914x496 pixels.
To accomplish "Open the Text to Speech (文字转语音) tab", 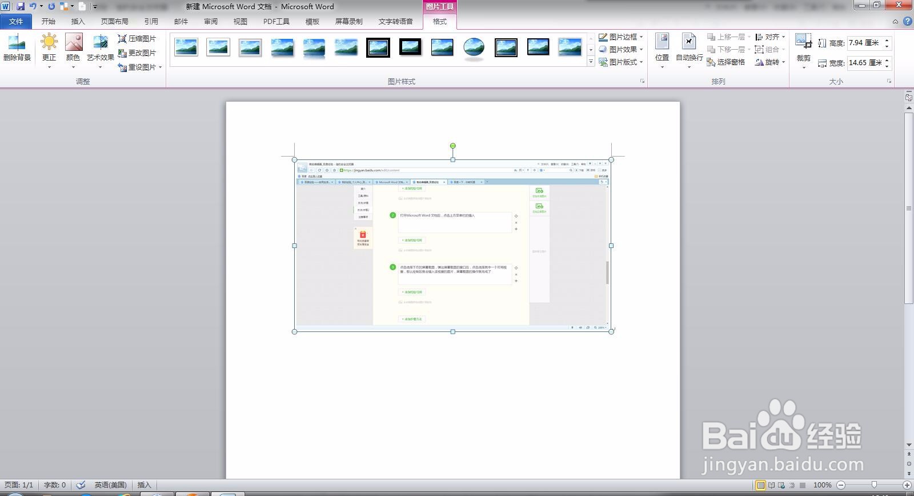I will [396, 21].
